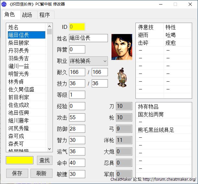
Task: Click the 攻击 attack value field
Action: pos(77,118)
